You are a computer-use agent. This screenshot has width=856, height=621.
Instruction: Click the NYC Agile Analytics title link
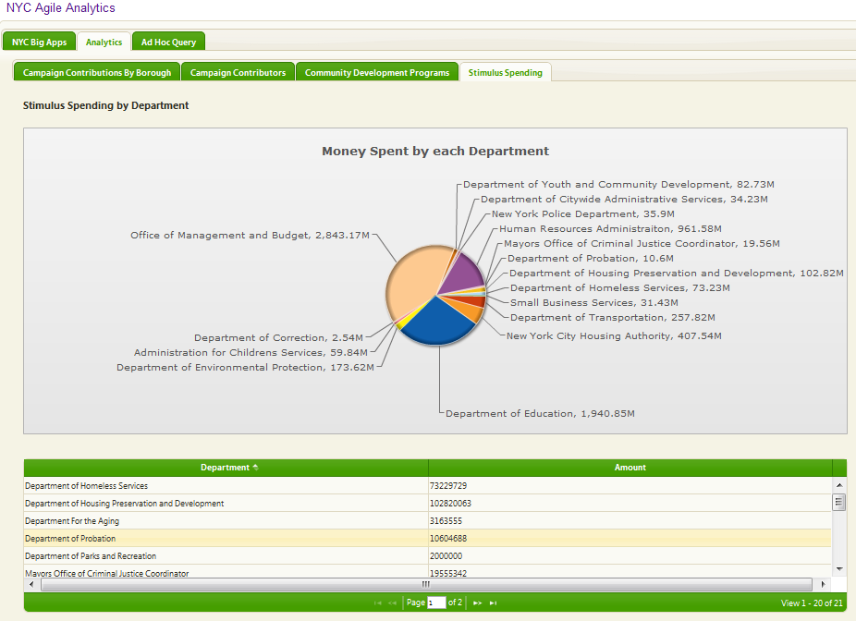(61, 8)
